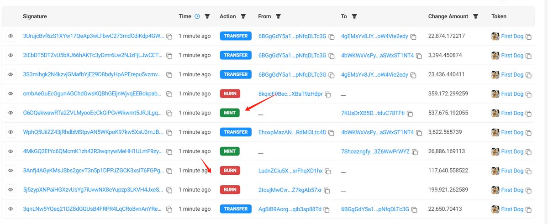The width and height of the screenshot is (548, 224).
Task: Copy the 2iEbDT5DTZvU5b signature
Action: pos(169,56)
